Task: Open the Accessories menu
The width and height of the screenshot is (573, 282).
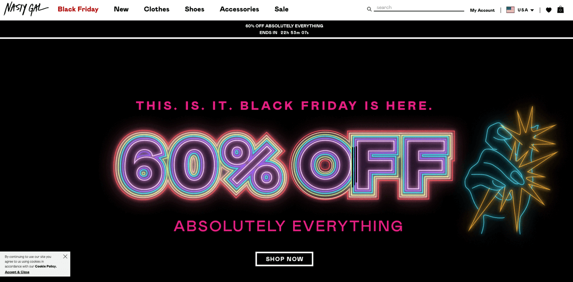Action: (239, 9)
